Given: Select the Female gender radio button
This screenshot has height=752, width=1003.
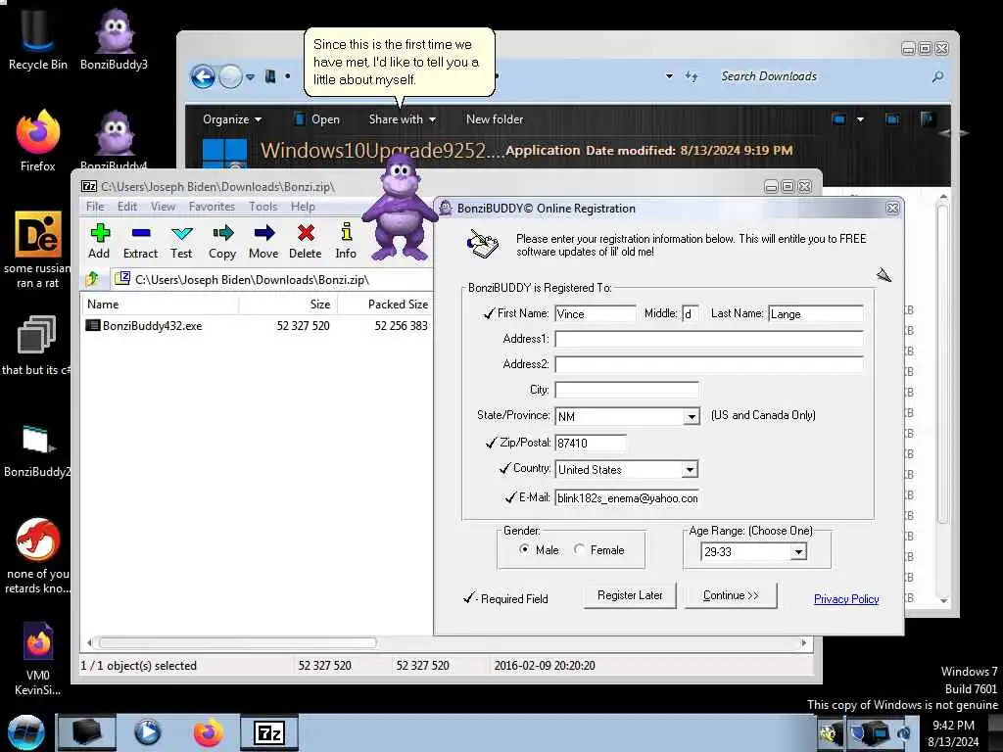Looking at the screenshot, I should click(x=579, y=549).
